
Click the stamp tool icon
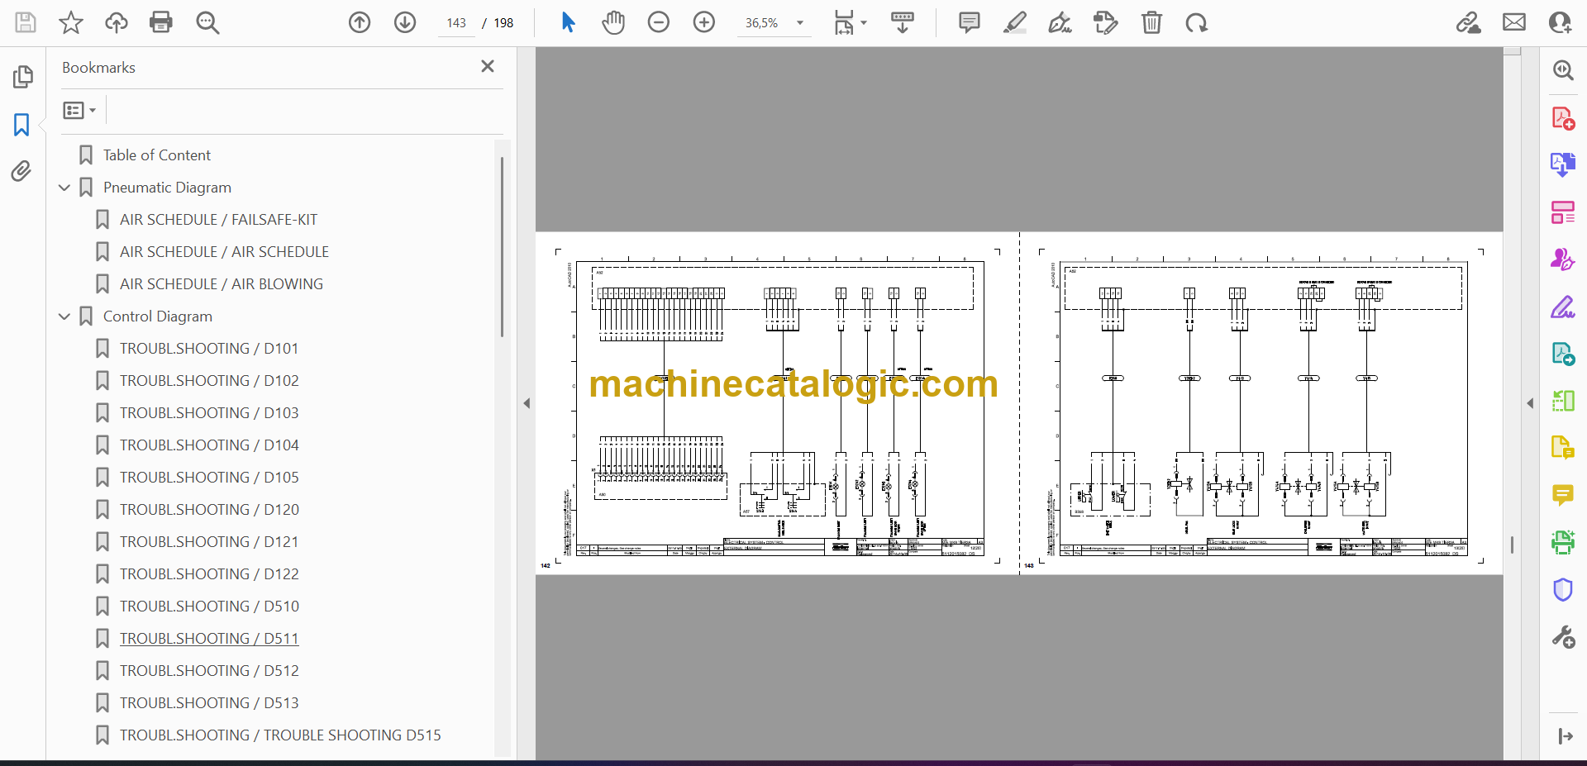(1106, 22)
